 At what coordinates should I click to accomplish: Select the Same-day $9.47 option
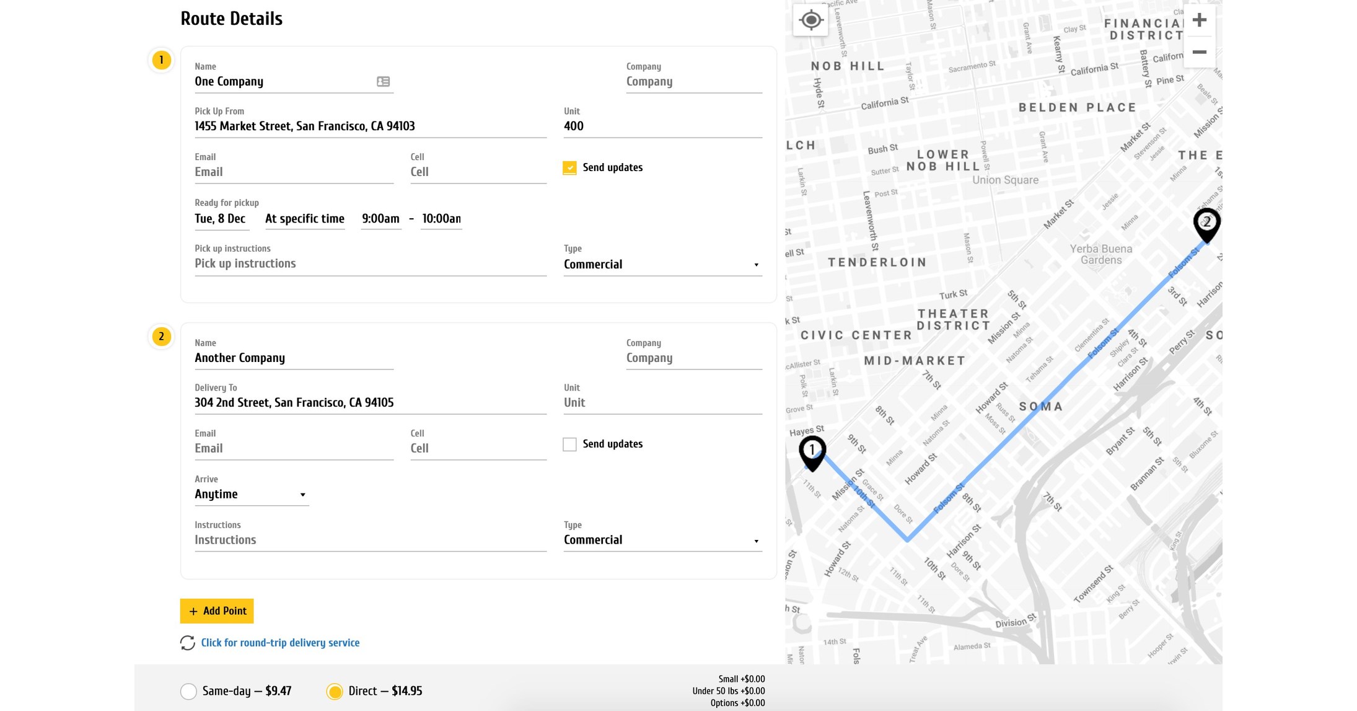click(189, 691)
